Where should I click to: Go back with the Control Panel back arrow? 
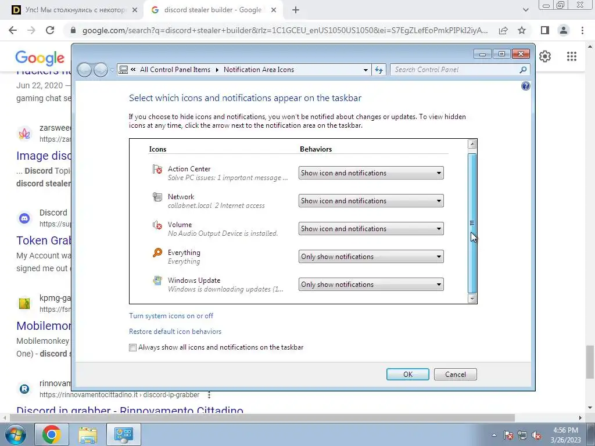tap(85, 70)
